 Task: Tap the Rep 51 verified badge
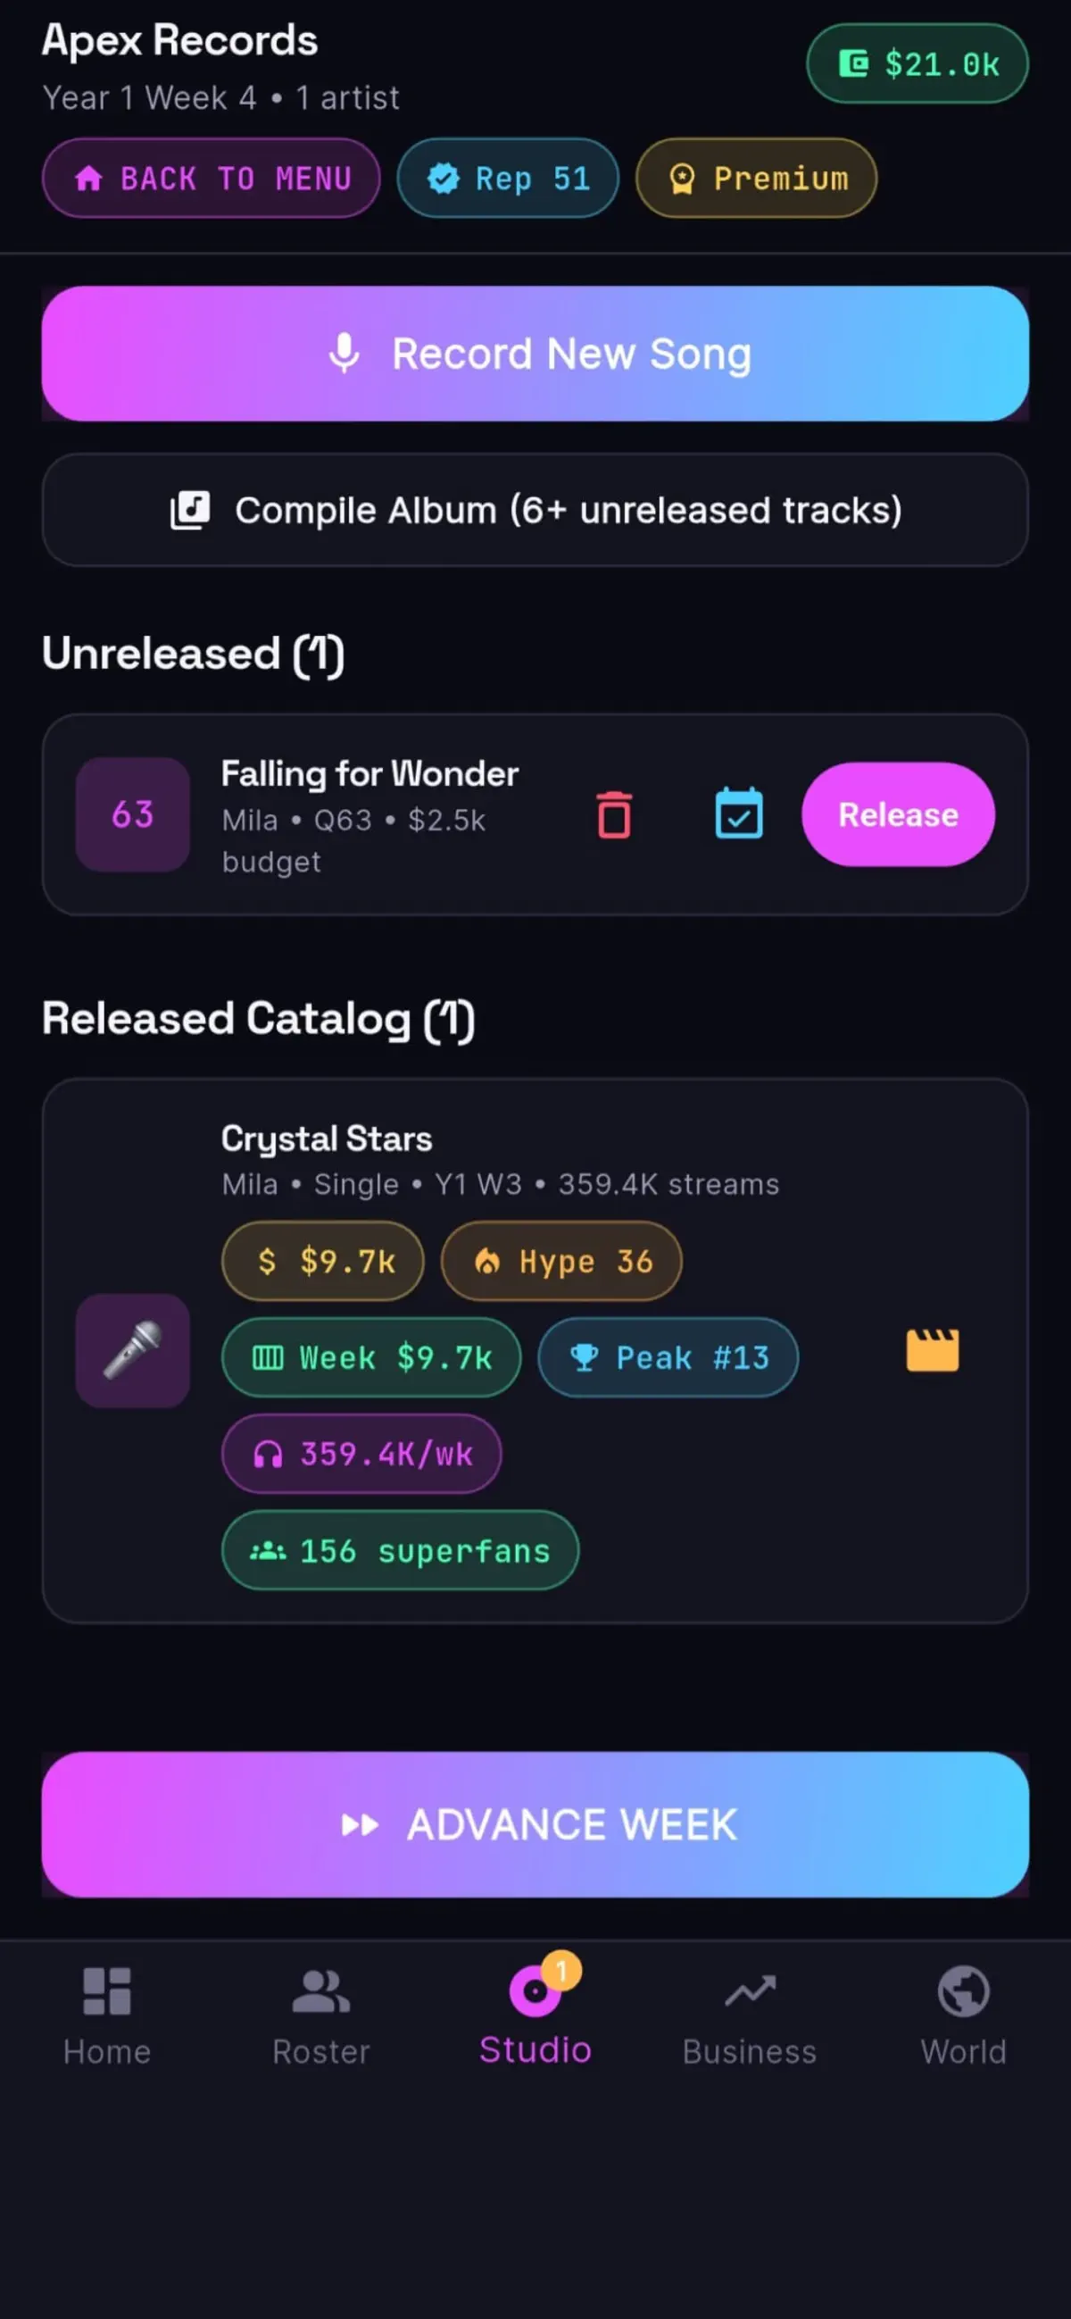(x=508, y=179)
